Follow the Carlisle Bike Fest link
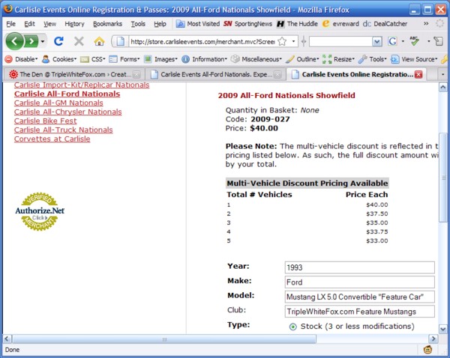 click(45, 121)
